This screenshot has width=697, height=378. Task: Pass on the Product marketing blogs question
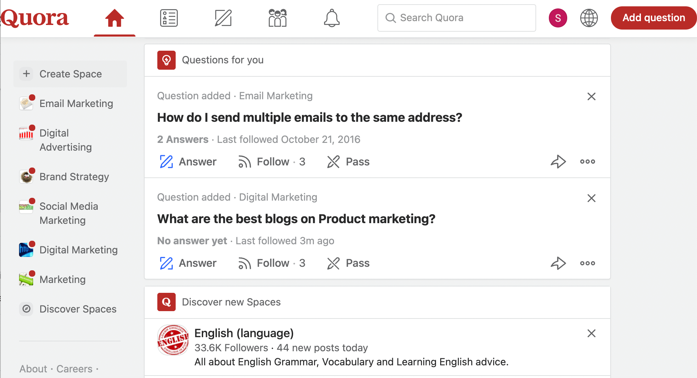pyautogui.click(x=348, y=263)
